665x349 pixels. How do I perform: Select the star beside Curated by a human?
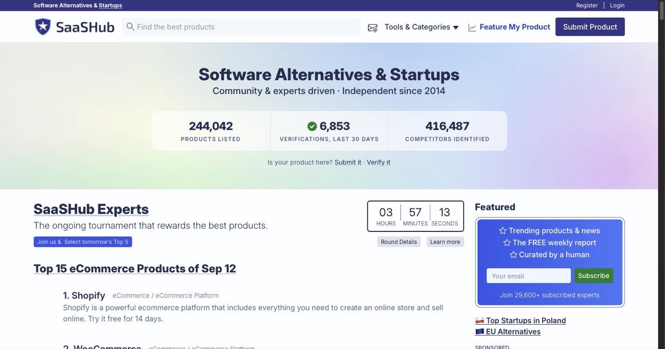[x=513, y=255]
